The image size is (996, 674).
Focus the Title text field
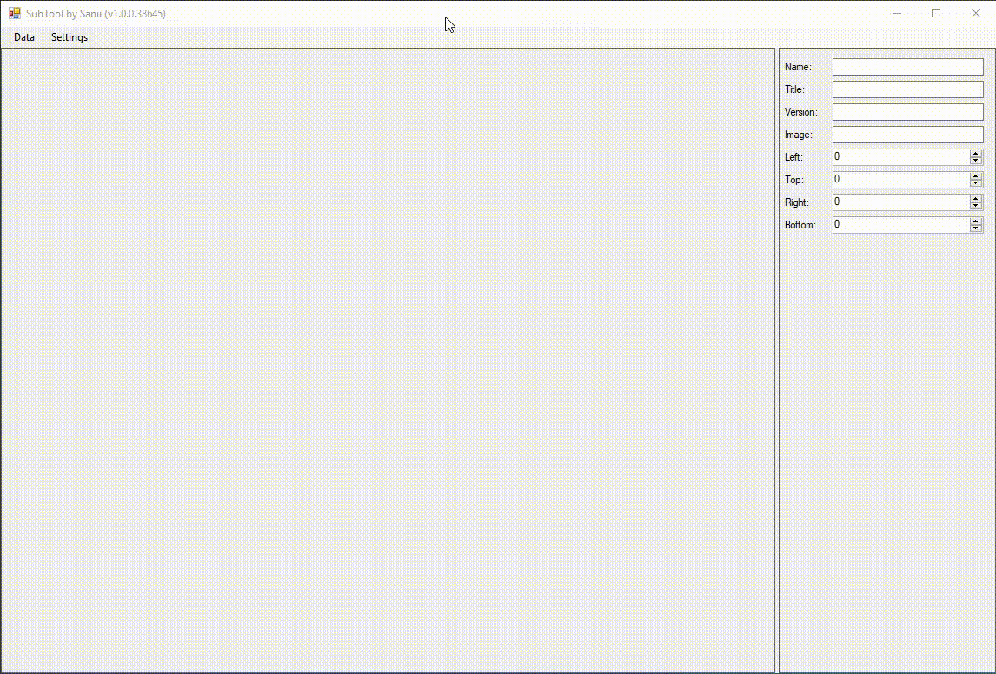(907, 89)
